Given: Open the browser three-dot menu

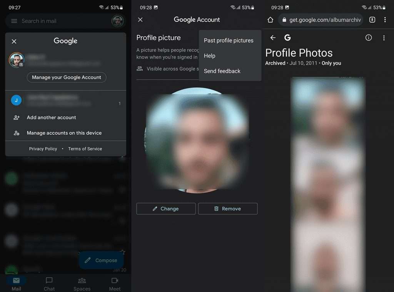Looking at the screenshot, I should 385,20.
